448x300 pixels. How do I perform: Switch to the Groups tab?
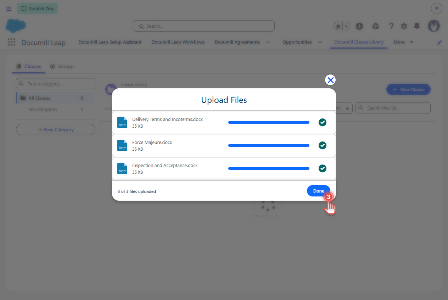[x=62, y=66]
